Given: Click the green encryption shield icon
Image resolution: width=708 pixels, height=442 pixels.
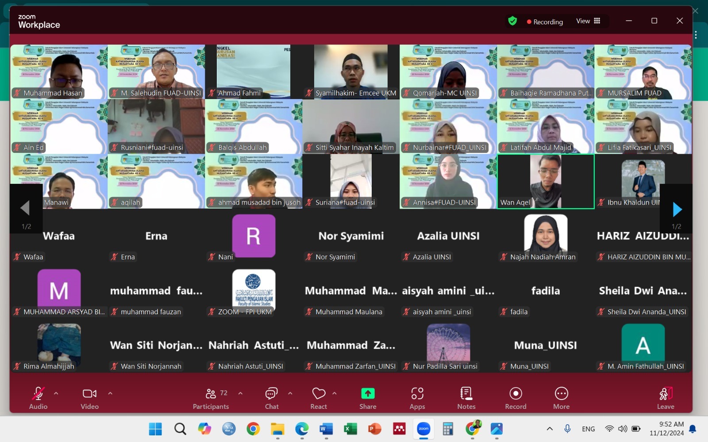Looking at the screenshot, I should coord(512,21).
